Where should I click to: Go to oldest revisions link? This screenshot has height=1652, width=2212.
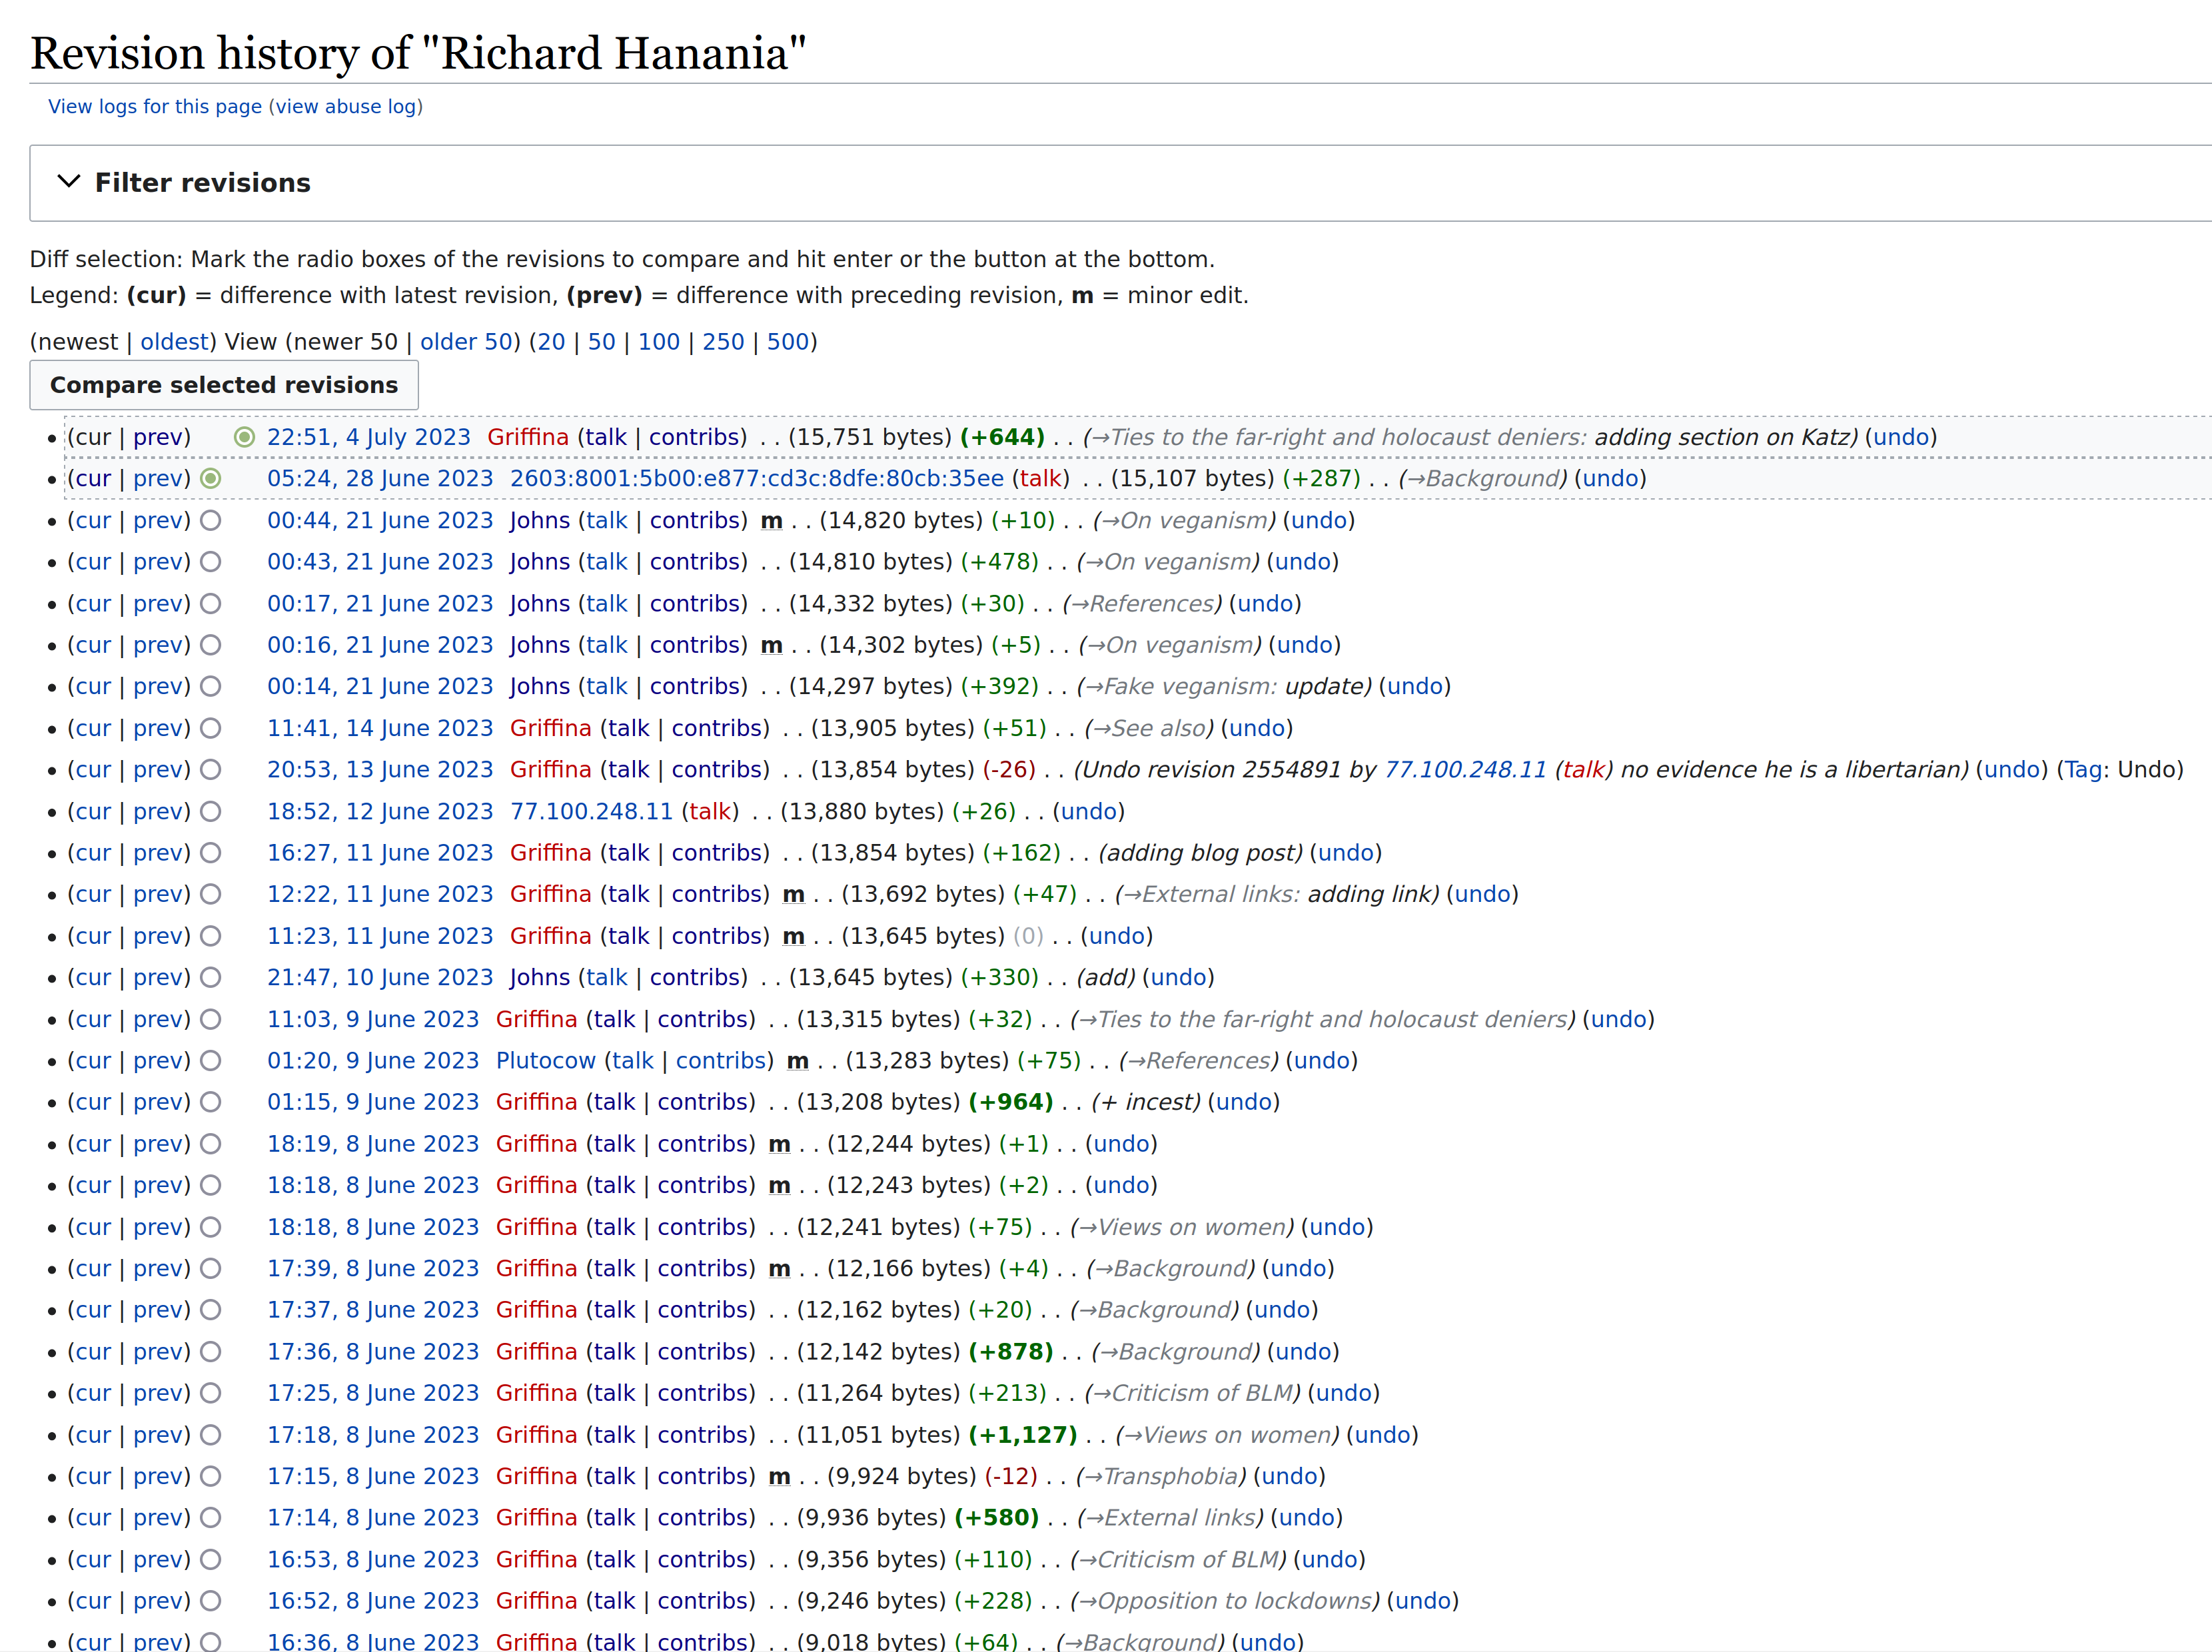point(174,342)
